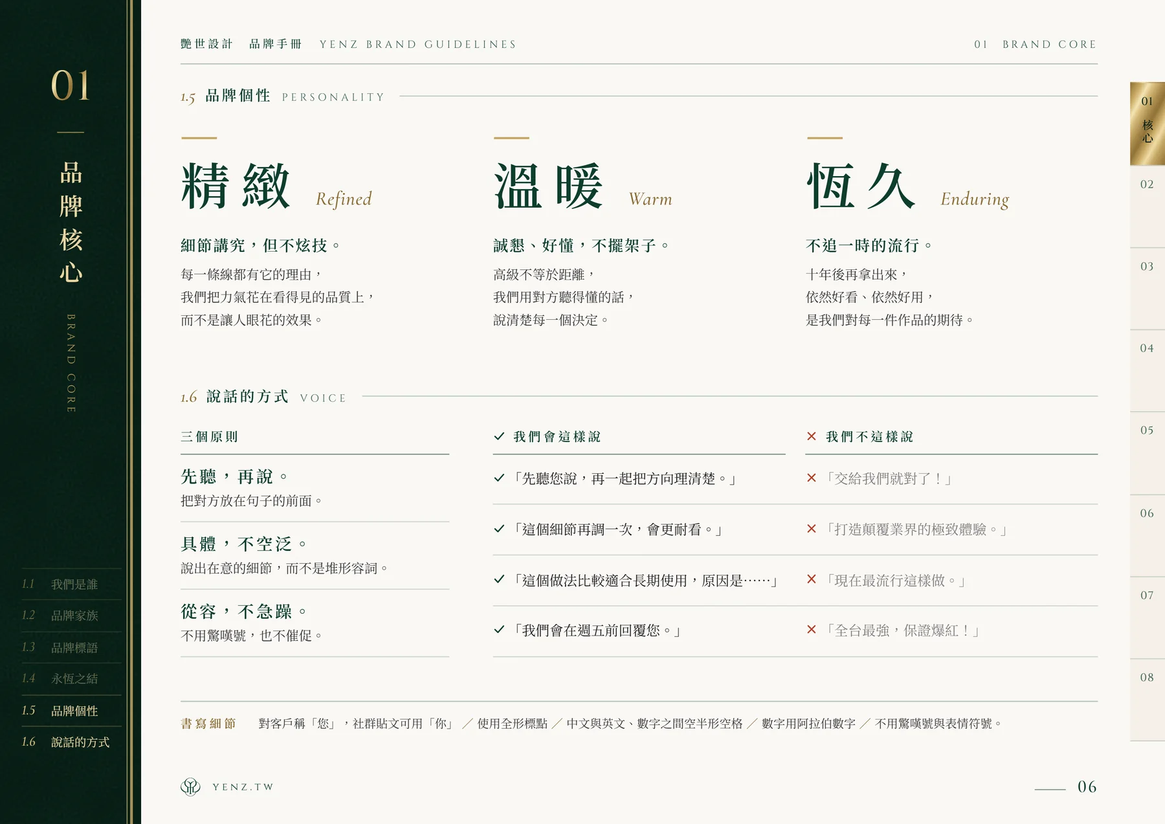This screenshot has width=1165, height=824.
Task: Click the principle 從容，不急躁。
Action: (243, 611)
